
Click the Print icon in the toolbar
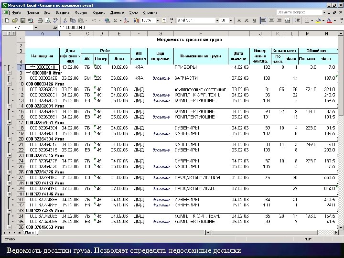(x=40, y=21)
